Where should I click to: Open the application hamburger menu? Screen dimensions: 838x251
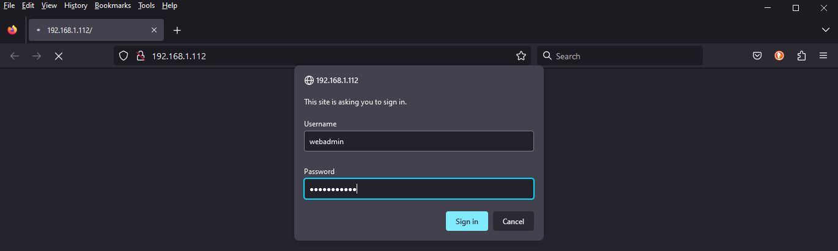823,56
